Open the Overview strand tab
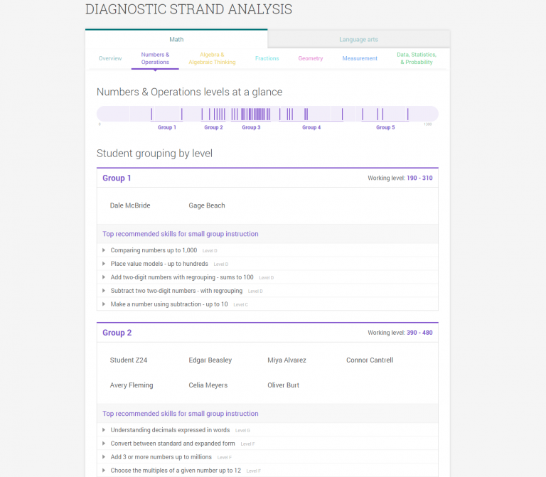 [x=110, y=58]
